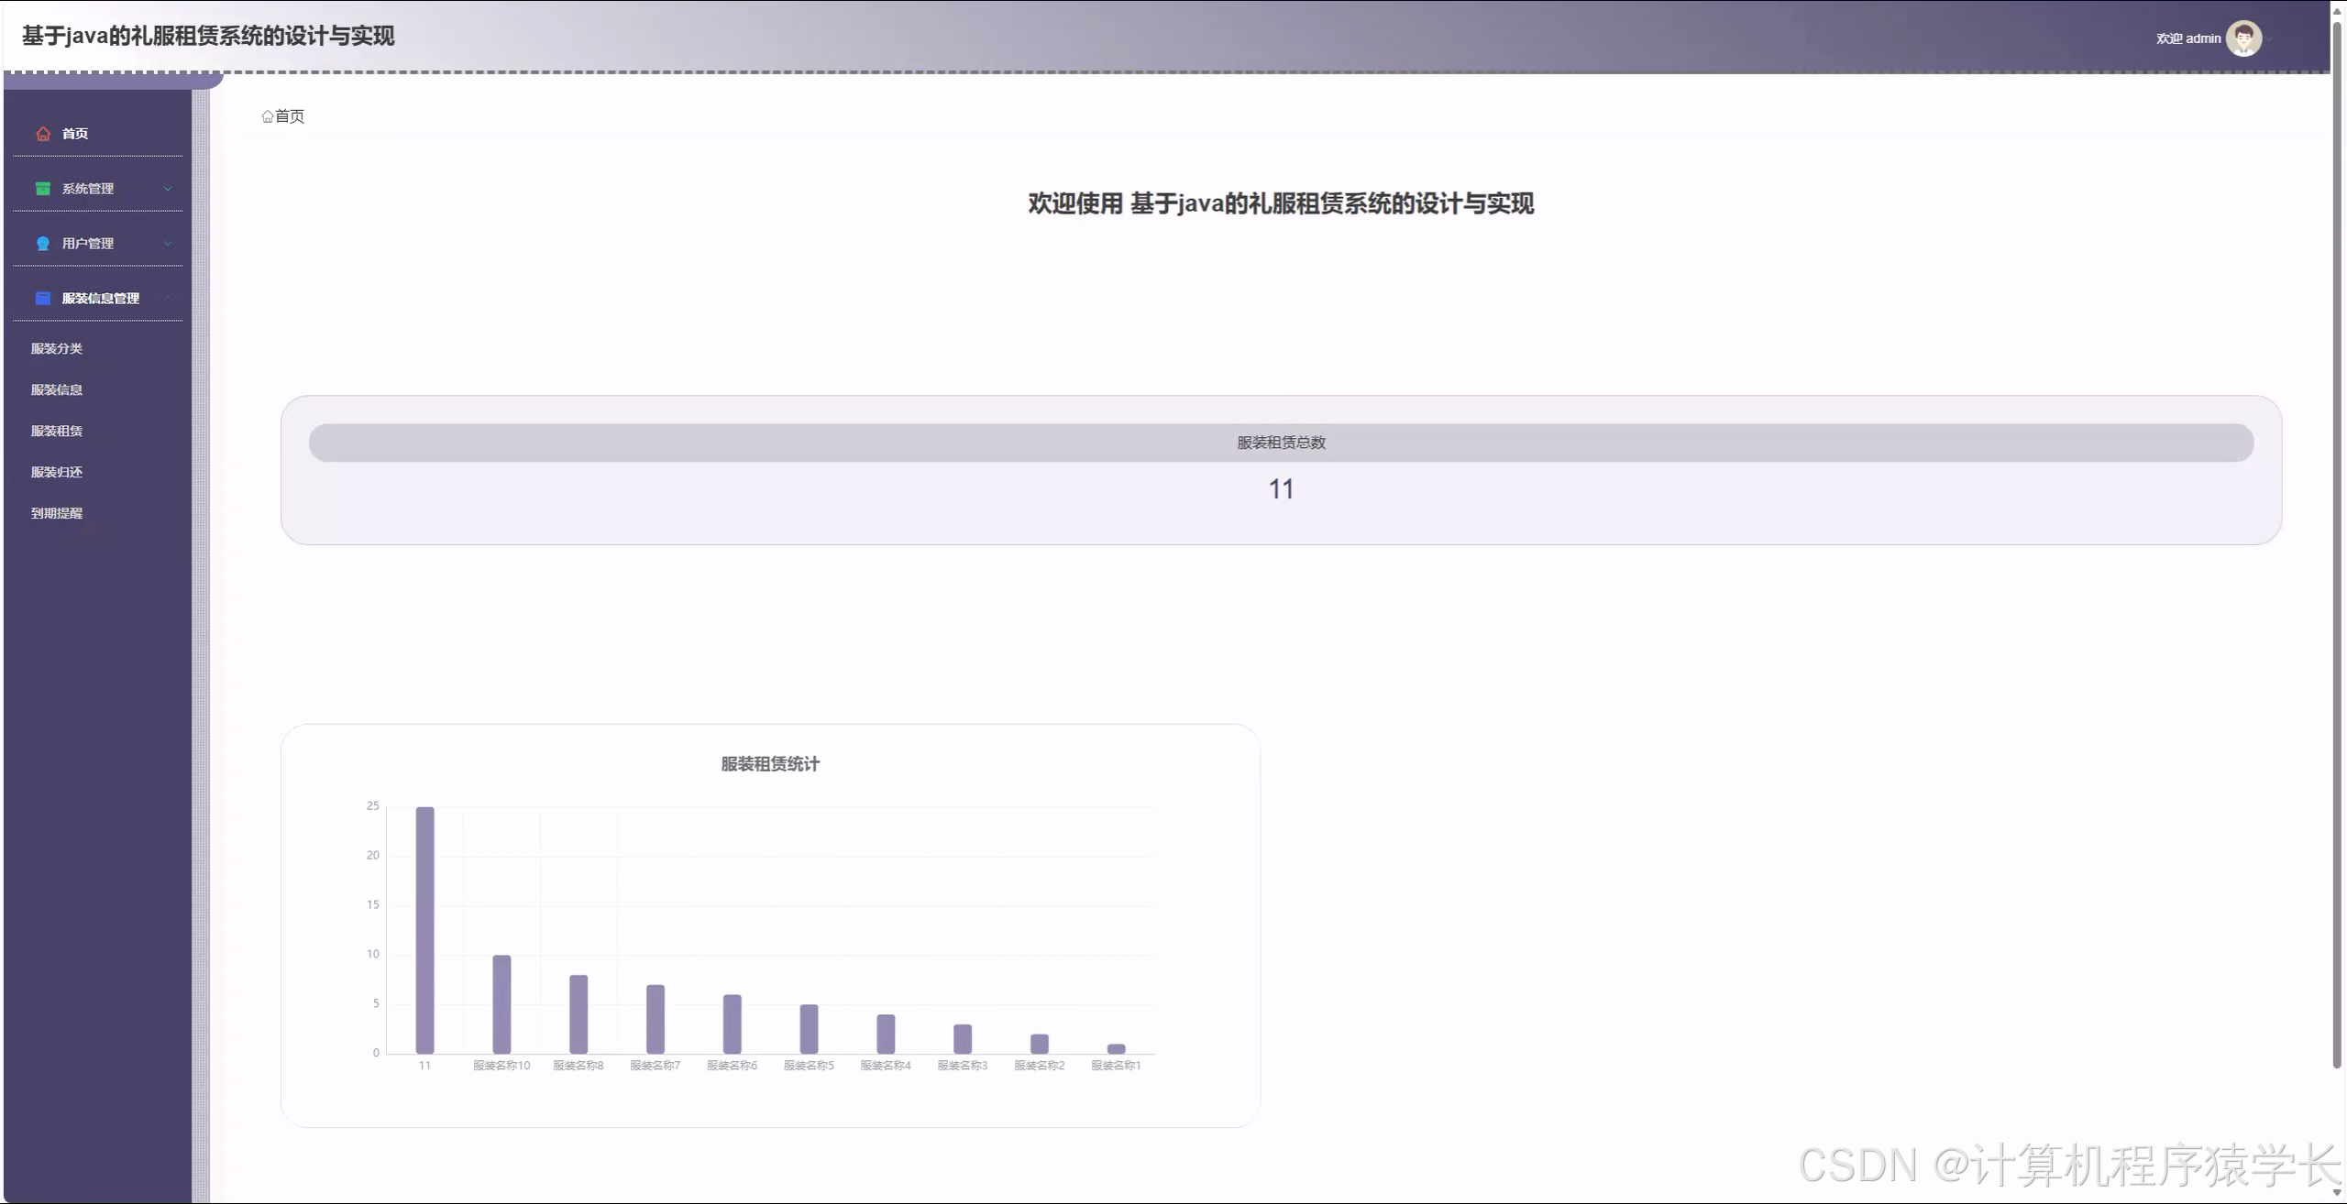Click the red home icon beside 首页
The image size is (2347, 1204).
(43, 133)
